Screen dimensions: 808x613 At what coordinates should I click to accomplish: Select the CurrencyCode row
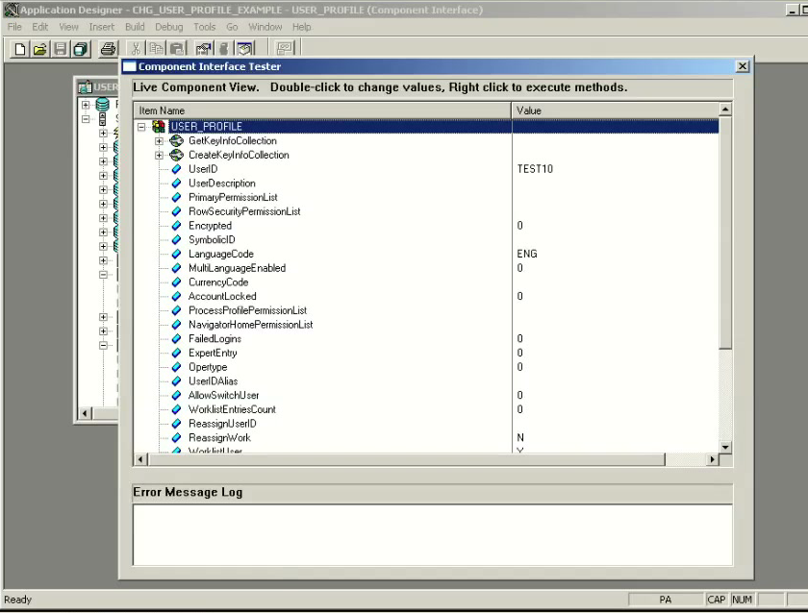click(425, 282)
